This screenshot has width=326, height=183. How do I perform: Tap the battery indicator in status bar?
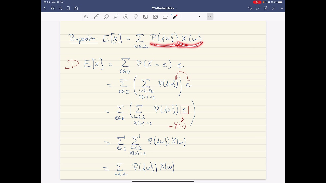(x=280, y=2)
